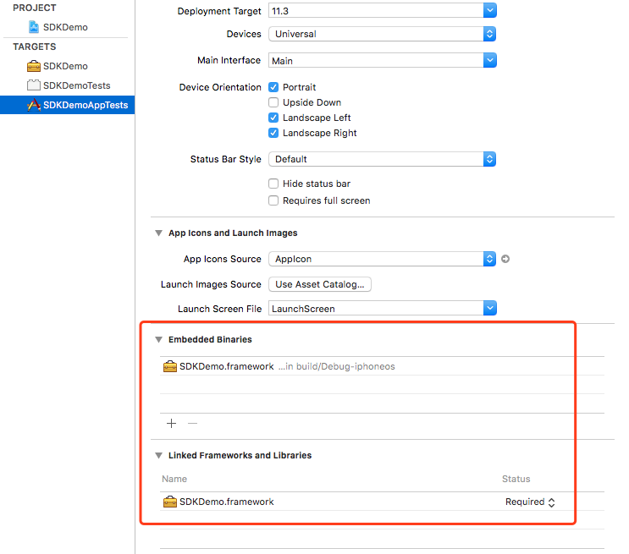
Task: Toggle the Landscape Right checkbox
Action: 273,133
